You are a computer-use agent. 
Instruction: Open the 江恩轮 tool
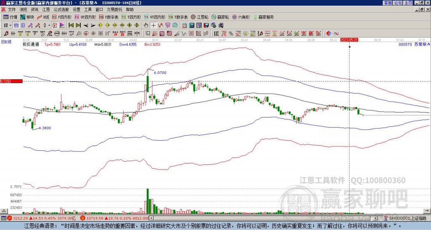point(200,17)
